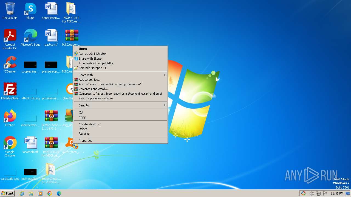Choose Troubleshoot compatibility

pos(120,63)
